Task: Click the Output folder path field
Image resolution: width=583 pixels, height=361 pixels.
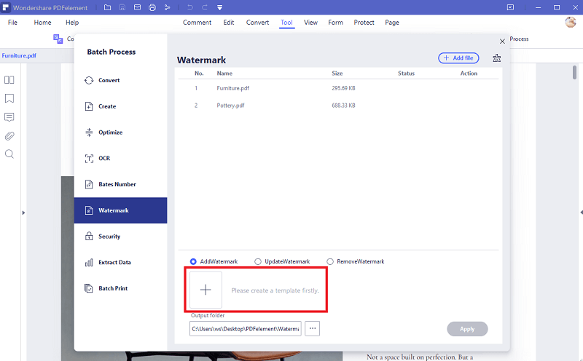Action: click(x=246, y=329)
